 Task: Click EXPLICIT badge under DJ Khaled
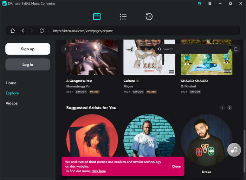[195, 92]
